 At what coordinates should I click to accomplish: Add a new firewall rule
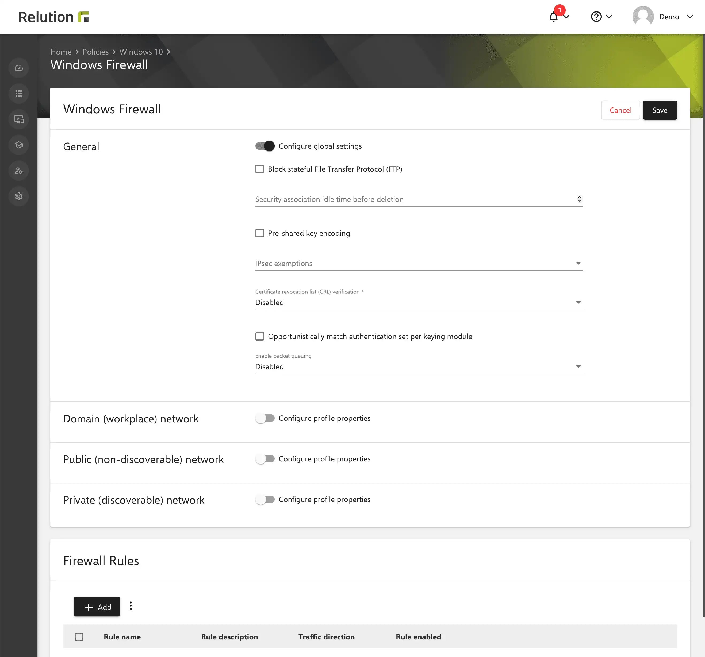click(97, 607)
